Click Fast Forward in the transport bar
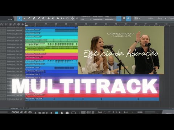 [x=44, y=113]
